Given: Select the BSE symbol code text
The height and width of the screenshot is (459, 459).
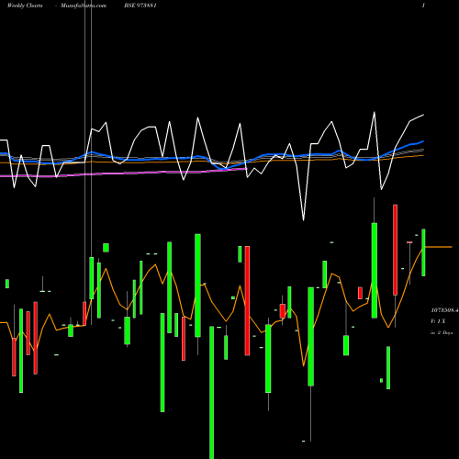Looking at the screenshot, I should coord(140,6).
